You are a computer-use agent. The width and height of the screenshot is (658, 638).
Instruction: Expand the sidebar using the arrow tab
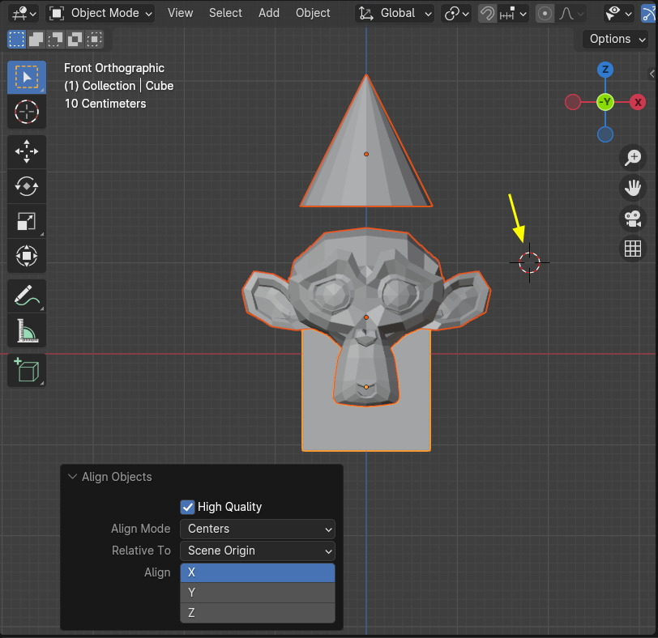(x=652, y=74)
